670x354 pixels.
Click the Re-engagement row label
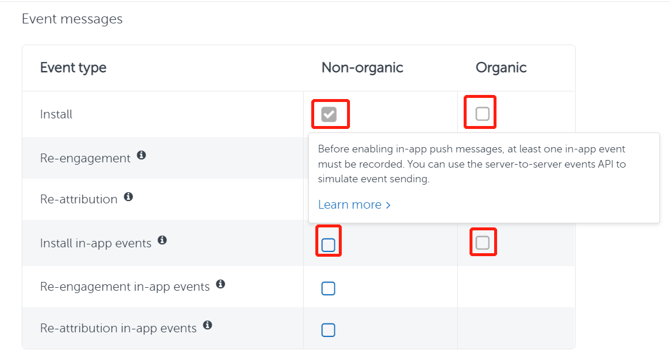pyautogui.click(x=84, y=158)
